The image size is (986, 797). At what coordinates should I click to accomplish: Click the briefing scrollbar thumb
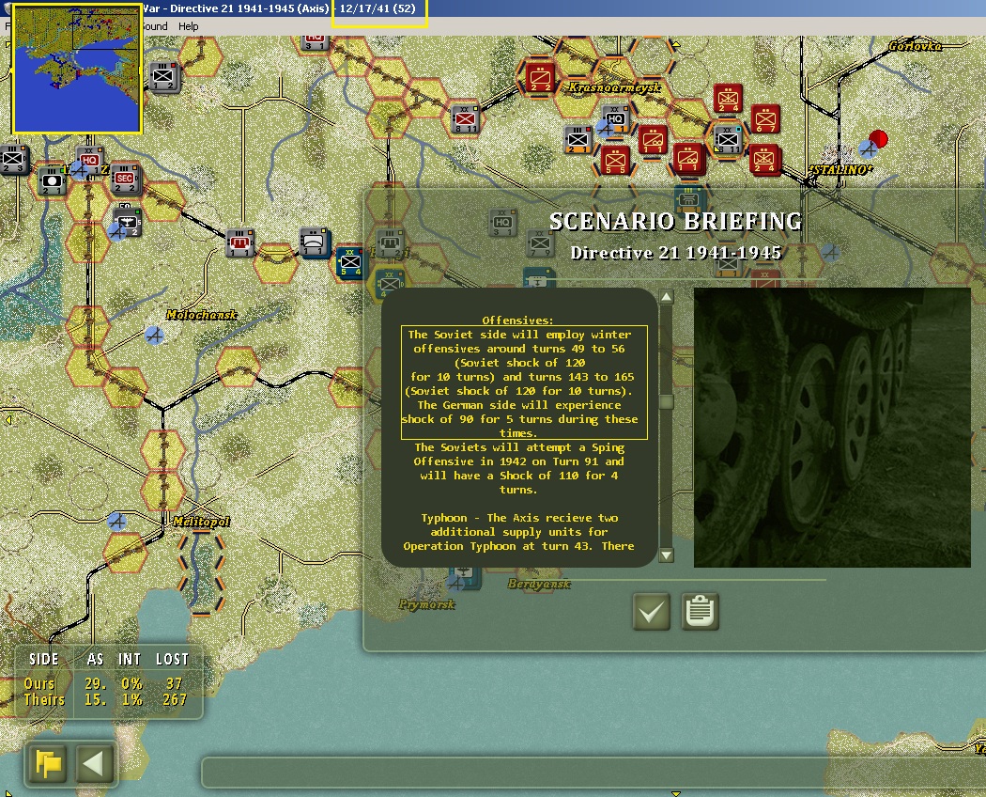[x=666, y=401]
